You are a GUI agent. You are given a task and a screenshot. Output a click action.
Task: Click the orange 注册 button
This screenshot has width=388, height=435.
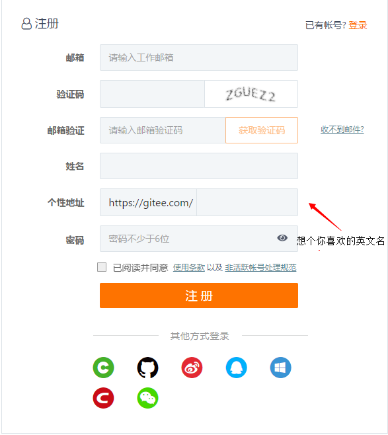click(199, 296)
